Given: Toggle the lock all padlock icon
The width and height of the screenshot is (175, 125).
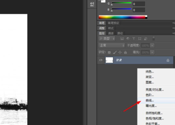Looking at the screenshot, I should (x=125, y=52).
